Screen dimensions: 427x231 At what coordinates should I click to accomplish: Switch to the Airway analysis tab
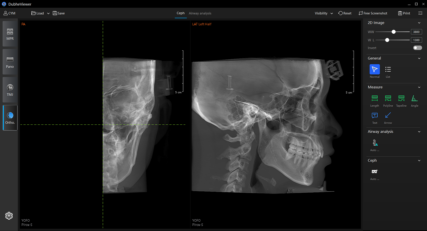pyautogui.click(x=200, y=13)
